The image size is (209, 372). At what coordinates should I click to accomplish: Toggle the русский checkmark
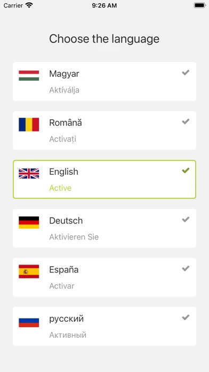(x=186, y=317)
